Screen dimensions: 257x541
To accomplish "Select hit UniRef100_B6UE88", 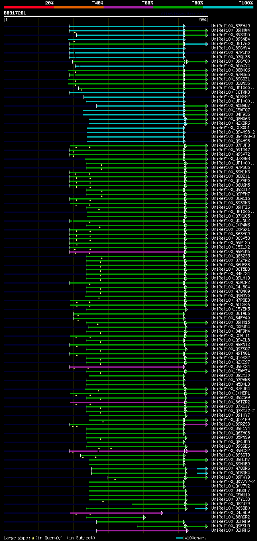I will 230,265.
